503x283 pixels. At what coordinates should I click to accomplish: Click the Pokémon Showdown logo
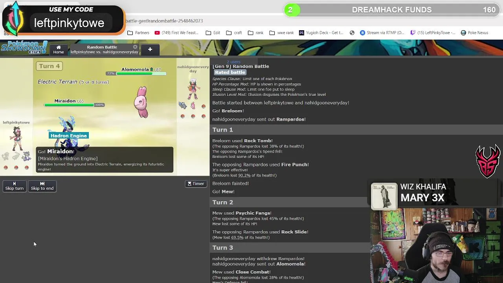tap(24, 48)
